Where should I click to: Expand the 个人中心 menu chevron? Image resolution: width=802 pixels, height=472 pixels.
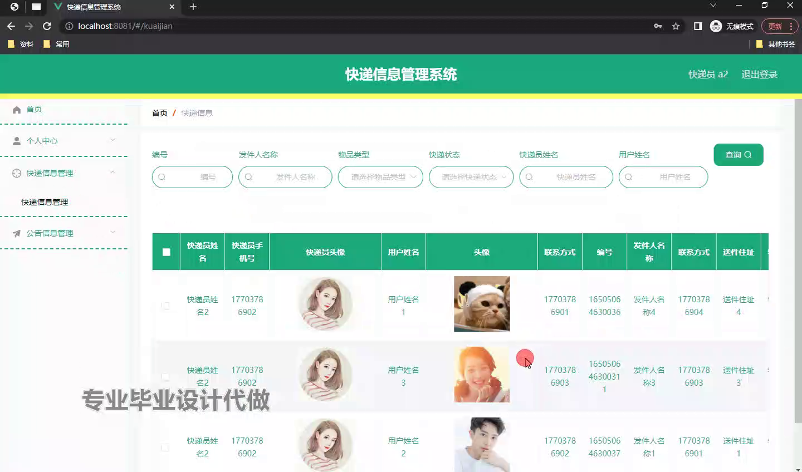pos(113,140)
